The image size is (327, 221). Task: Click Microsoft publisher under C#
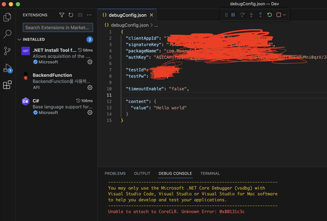(x=48, y=112)
